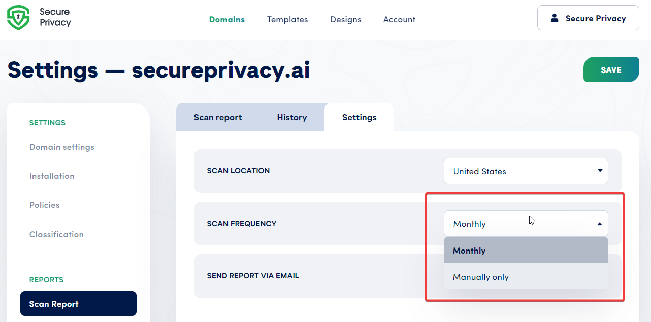Switch to the Settings tab
The image size is (651, 322).
[359, 117]
